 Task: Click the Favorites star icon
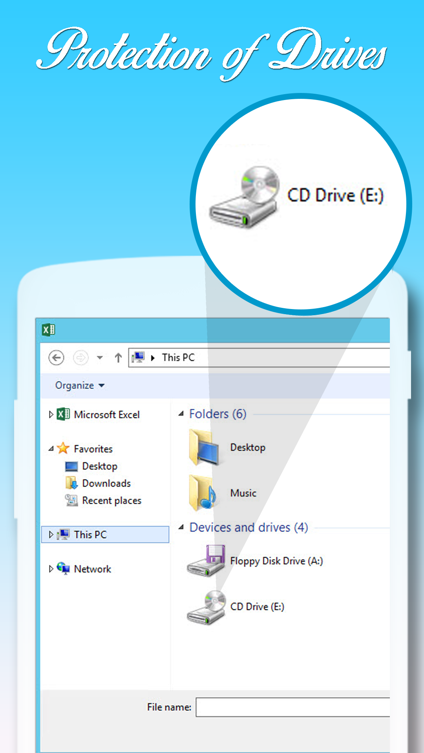63,448
